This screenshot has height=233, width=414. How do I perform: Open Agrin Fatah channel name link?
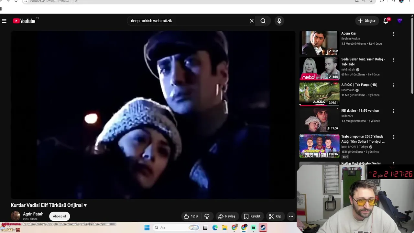33,214
